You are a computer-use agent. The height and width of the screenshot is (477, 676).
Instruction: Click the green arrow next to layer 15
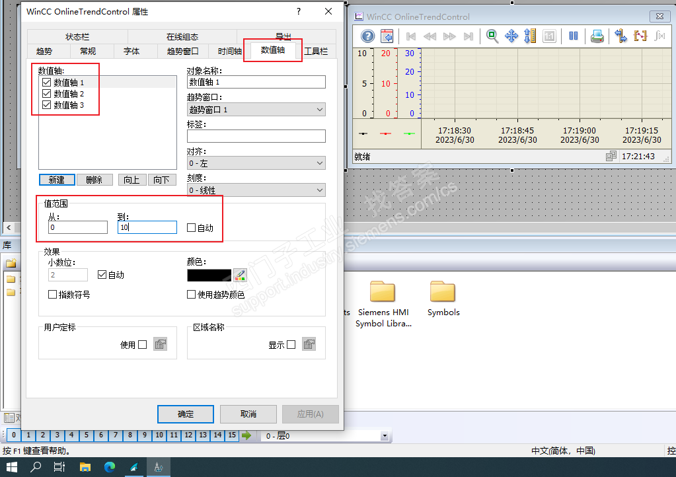tap(246, 435)
